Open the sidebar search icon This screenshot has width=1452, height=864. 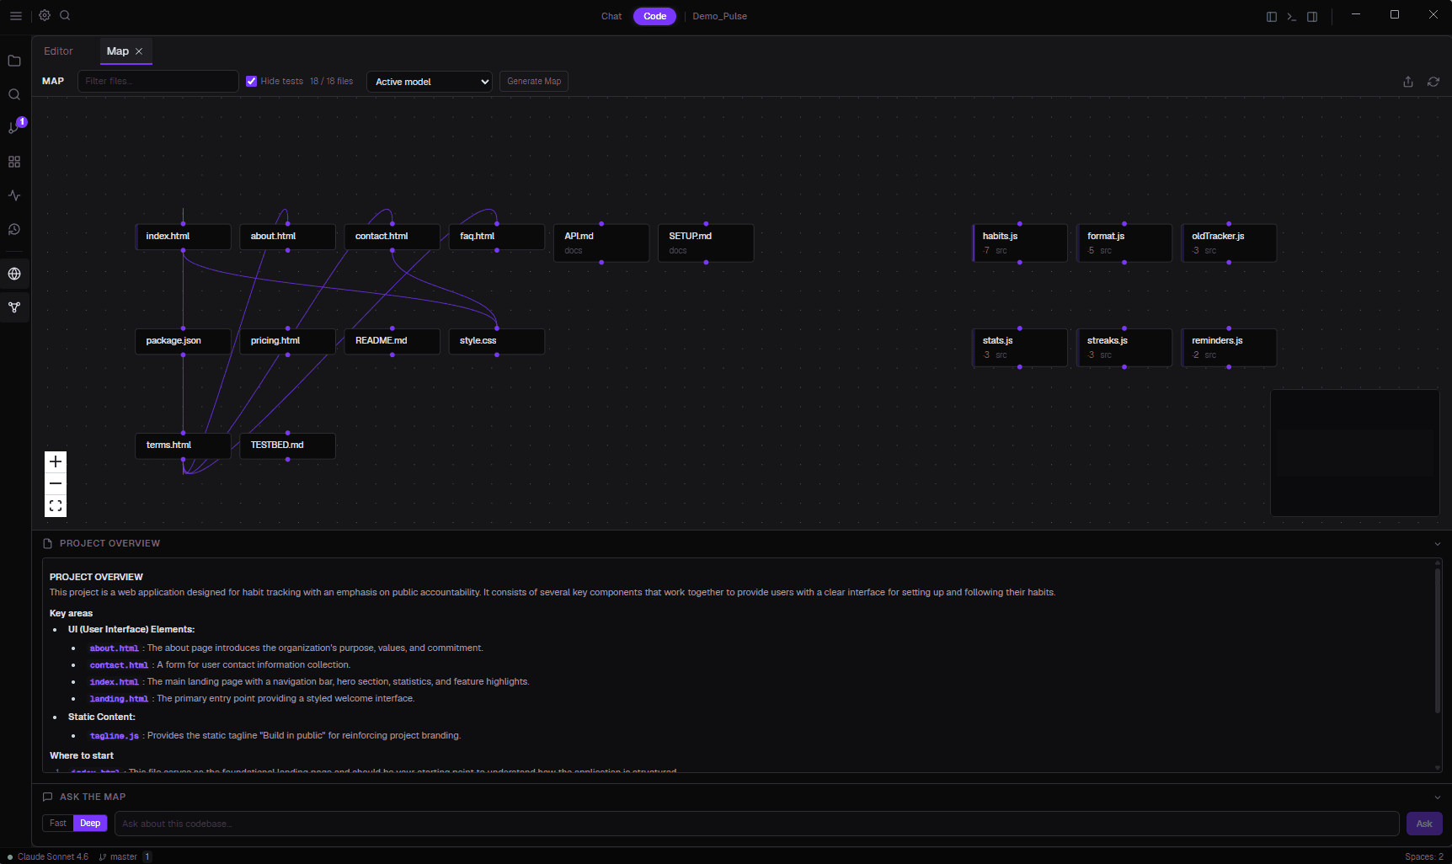pos(14,94)
